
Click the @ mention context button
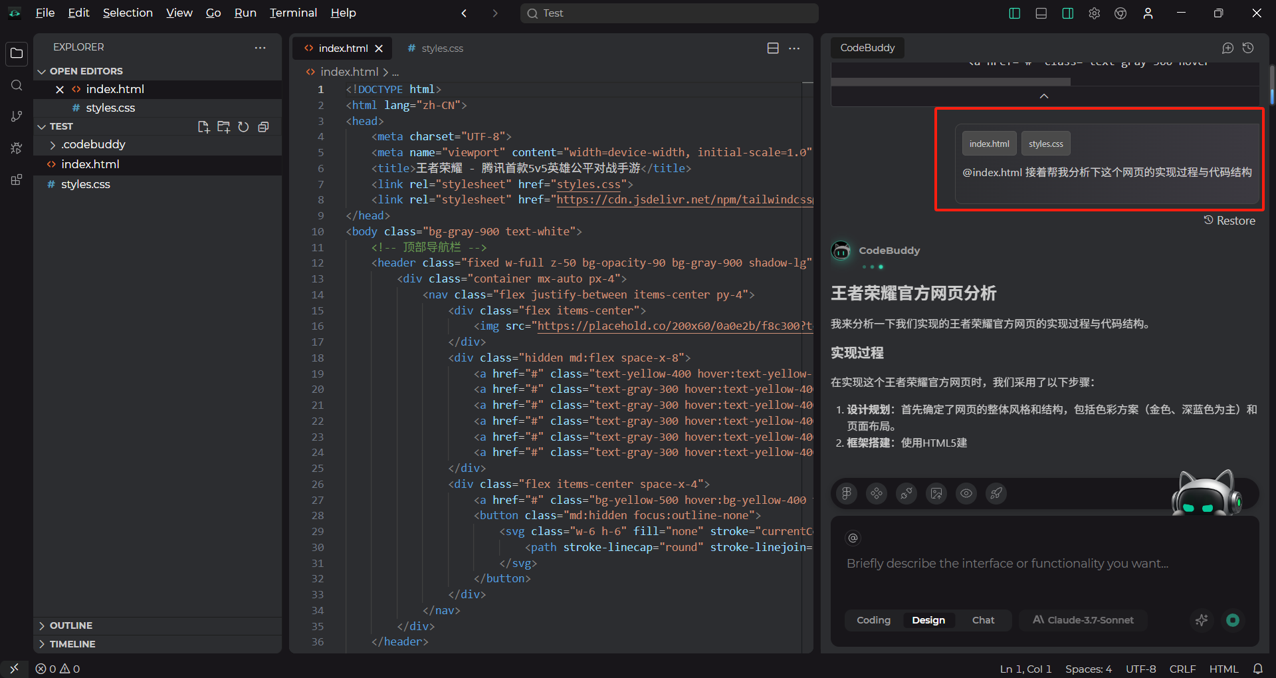click(853, 538)
